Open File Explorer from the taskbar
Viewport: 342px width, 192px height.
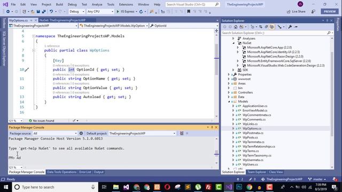pos(116,187)
